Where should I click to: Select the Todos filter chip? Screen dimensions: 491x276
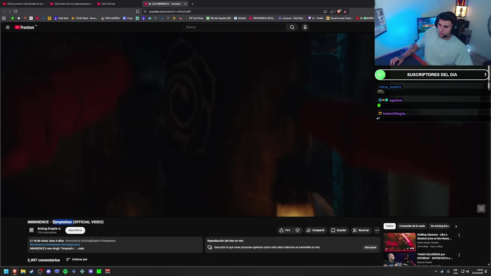click(x=389, y=226)
